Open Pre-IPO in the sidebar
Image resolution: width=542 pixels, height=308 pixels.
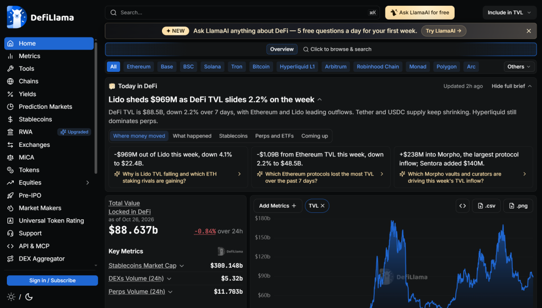[49, 195]
